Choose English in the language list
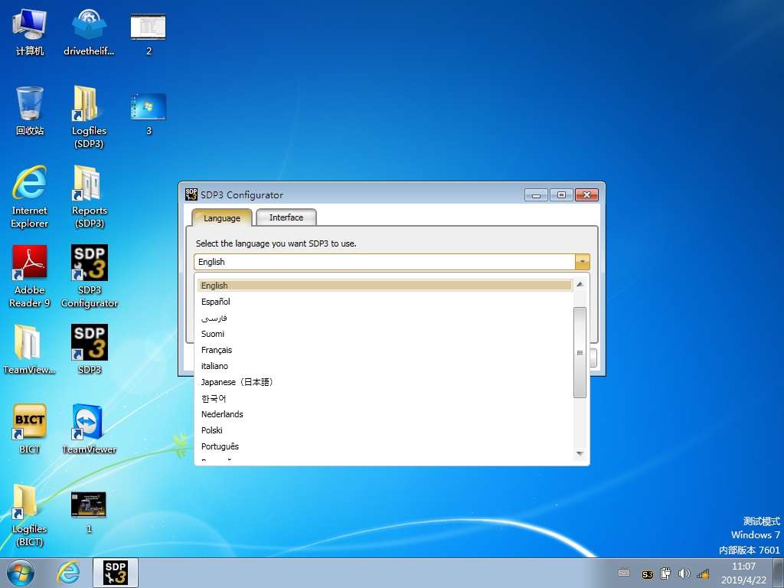The width and height of the screenshot is (784, 588). pos(384,286)
